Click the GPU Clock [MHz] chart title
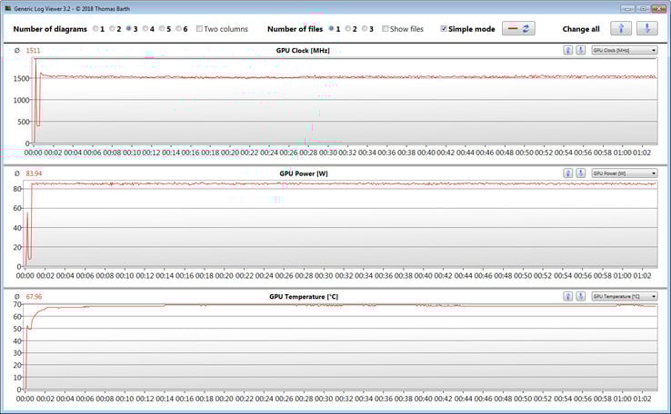Image resolution: width=671 pixels, height=414 pixels. point(303,51)
